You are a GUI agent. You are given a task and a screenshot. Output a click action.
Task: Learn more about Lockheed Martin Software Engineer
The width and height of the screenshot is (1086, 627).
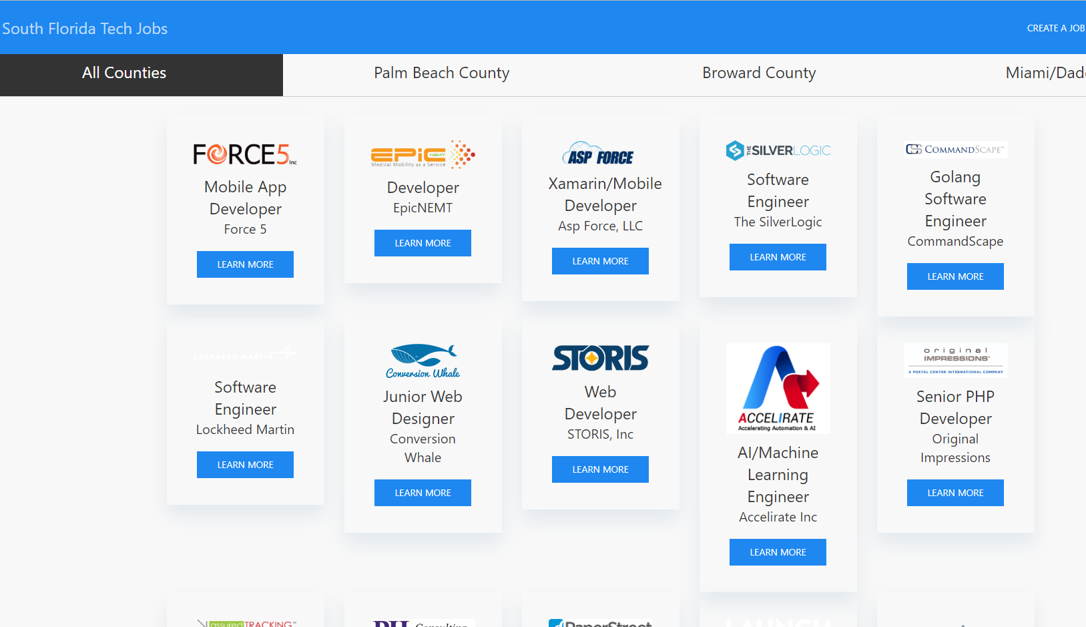point(245,465)
